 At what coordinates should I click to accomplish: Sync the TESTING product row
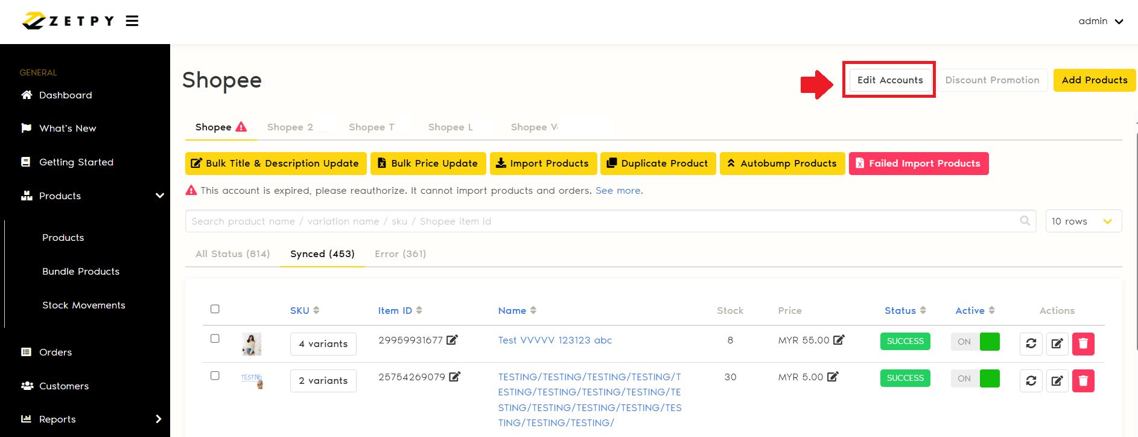tap(1031, 381)
